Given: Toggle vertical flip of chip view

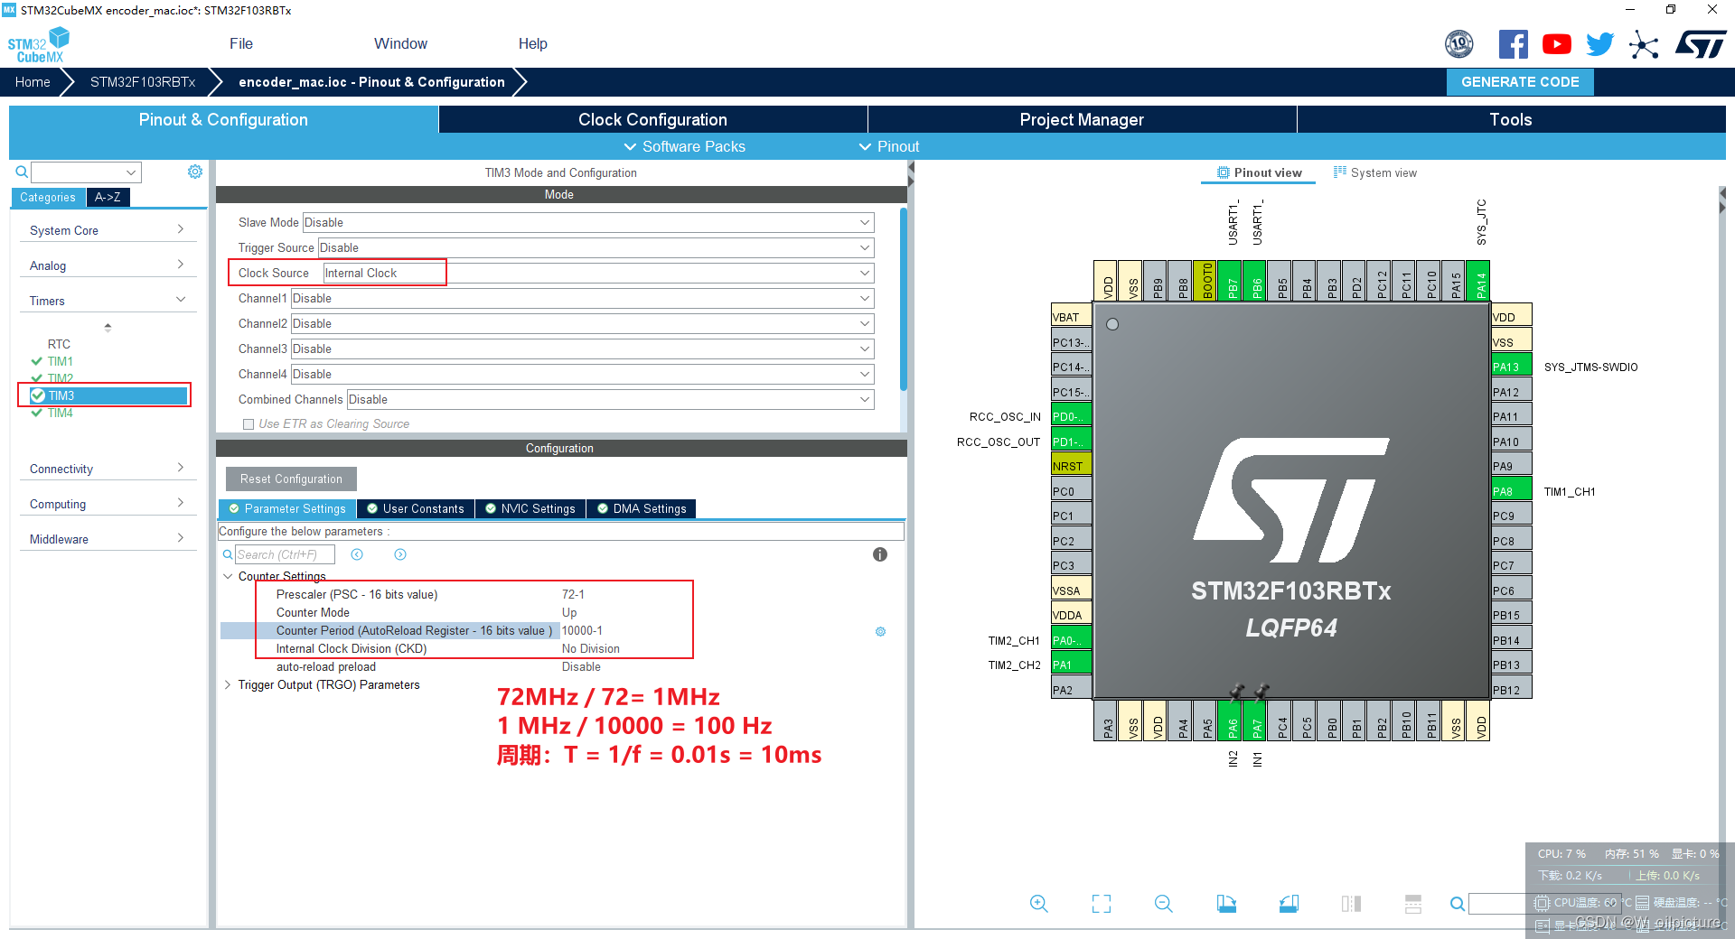Looking at the screenshot, I should point(1351,904).
